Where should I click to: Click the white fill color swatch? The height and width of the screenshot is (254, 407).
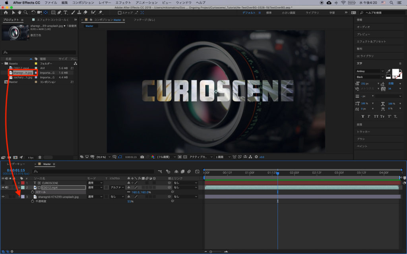(x=395, y=73)
